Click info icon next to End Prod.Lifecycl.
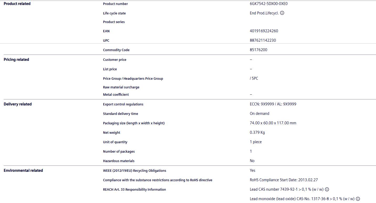The height and width of the screenshot is (203, 376). [282, 13]
